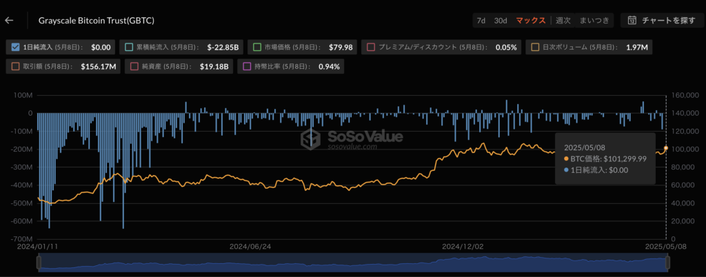Image resolution: width=706 pixels, height=277 pixels.
Task: Check the プレミアム/ディスカウント series box
Action: pyautogui.click(x=371, y=48)
